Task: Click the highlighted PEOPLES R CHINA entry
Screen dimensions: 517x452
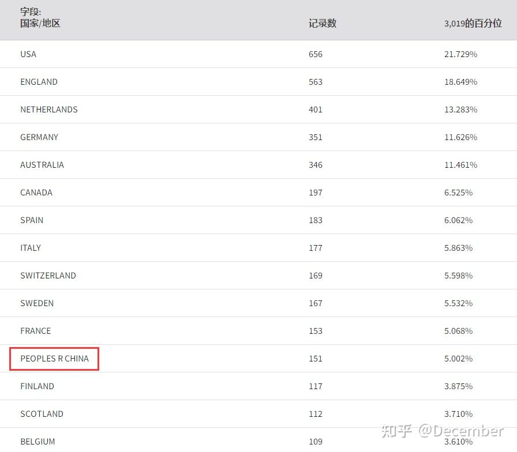Action: (55, 359)
